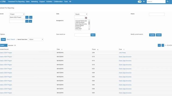Open Daria Zajaczkowska link in the 04/17/2016 row
Image resolution: width=172 pixels, height=96 pixels.
coord(125,73)
